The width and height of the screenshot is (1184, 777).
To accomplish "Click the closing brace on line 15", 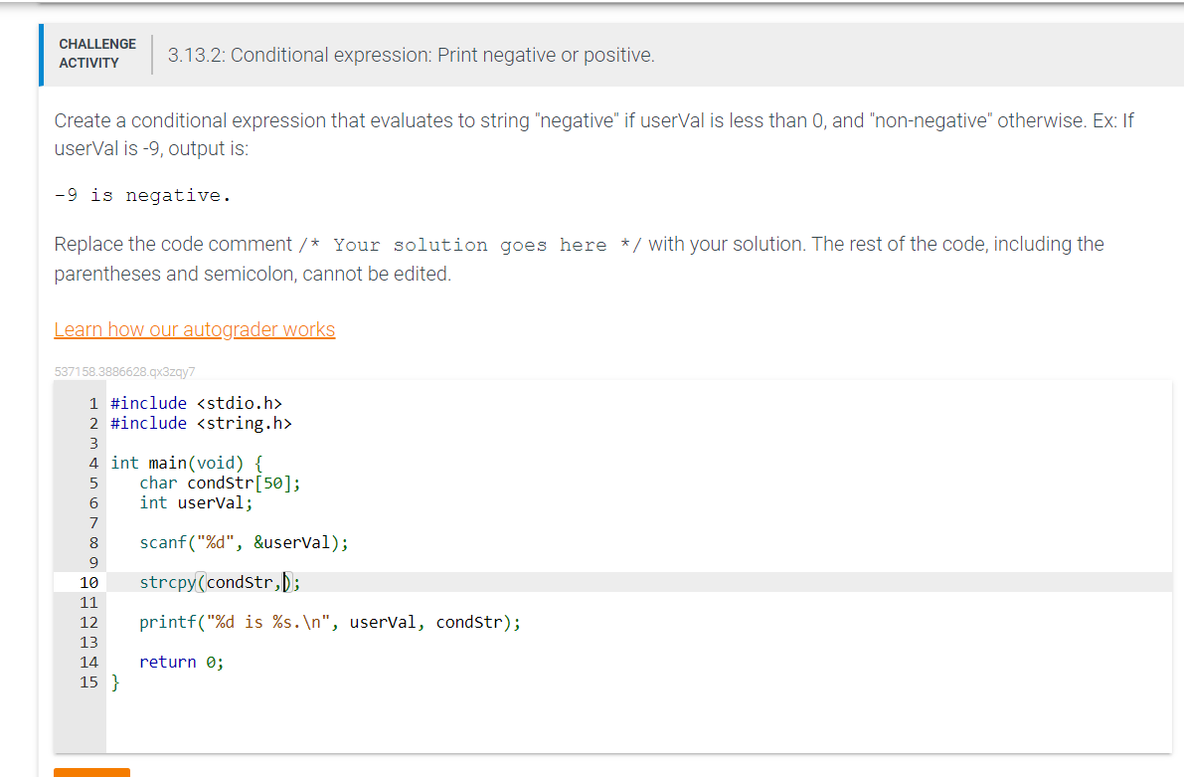I will tap(114, 681).
